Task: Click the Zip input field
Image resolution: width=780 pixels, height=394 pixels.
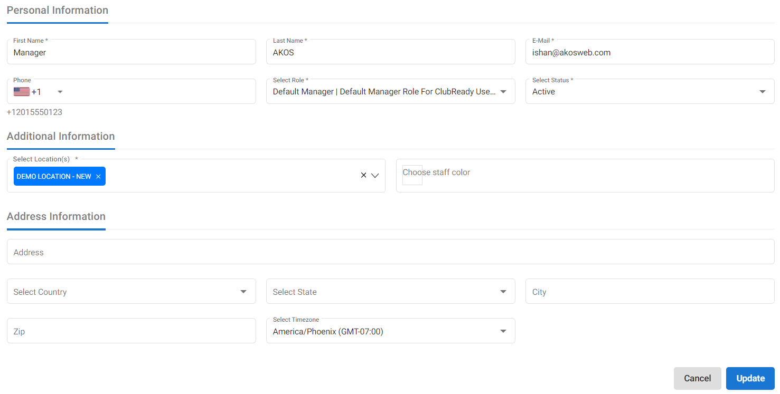Action: click(131, 331)
